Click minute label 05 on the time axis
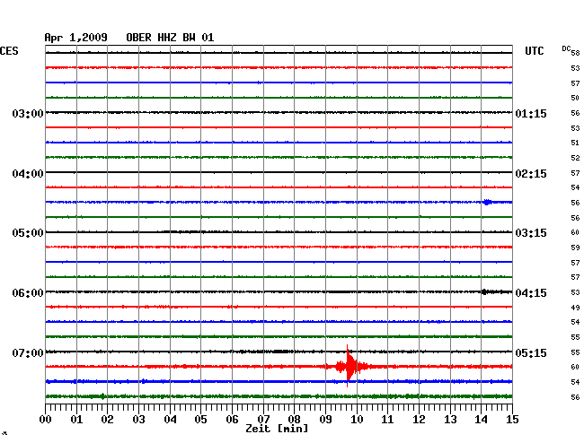The height and width of the screenshot is (443, 584). click(x=200, y=419)
